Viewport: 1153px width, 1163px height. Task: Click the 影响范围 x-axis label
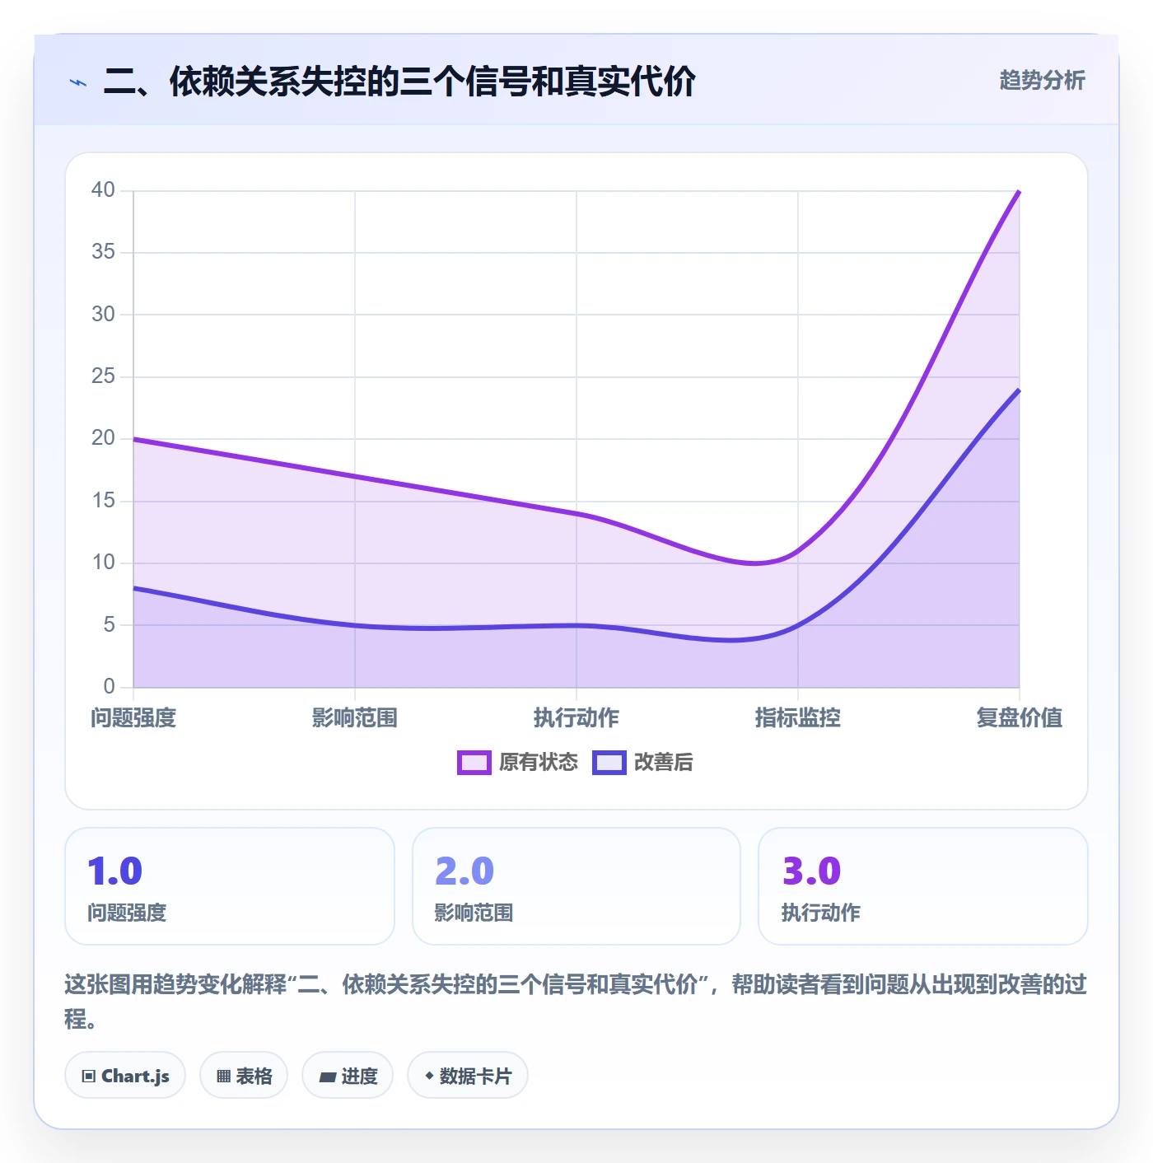click(355, 718)
